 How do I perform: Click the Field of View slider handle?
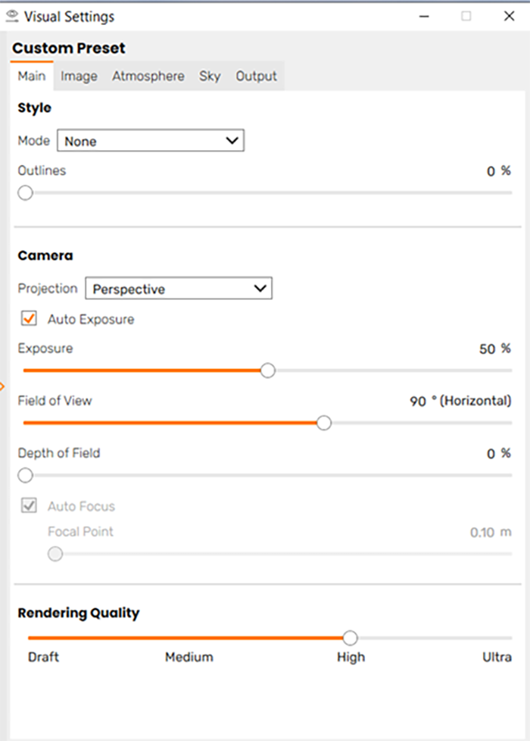[324, 423]
